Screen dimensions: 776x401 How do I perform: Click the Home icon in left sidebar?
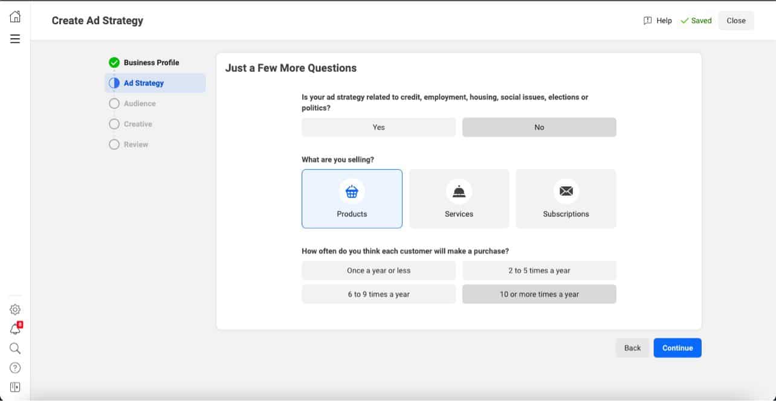[15, 17]
